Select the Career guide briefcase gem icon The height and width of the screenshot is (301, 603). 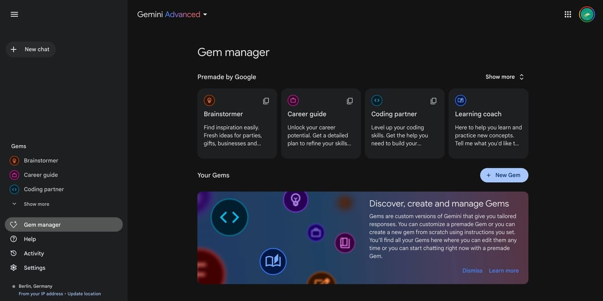tap(293, 100)
